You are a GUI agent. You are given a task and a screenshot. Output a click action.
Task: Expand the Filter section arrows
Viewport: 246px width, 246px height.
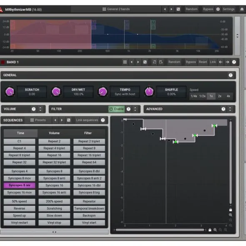pos(135,109)
